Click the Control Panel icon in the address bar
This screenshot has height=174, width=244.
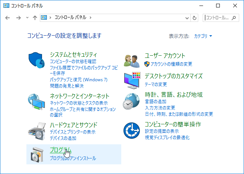coord(44,17)
